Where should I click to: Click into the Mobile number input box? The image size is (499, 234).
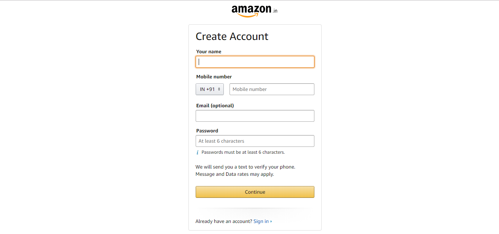pos(272,89)
